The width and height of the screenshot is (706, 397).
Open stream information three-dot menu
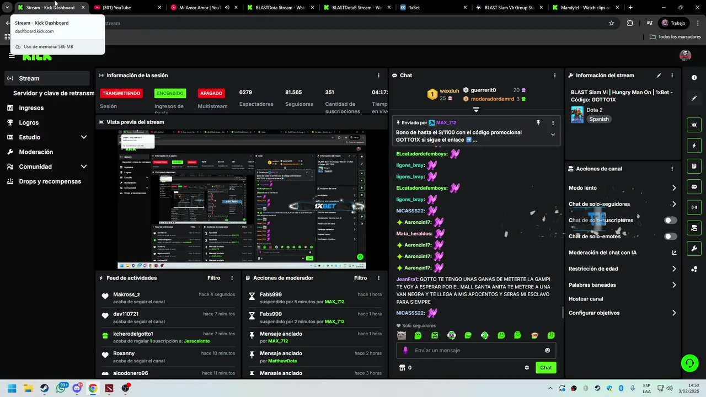672,76
